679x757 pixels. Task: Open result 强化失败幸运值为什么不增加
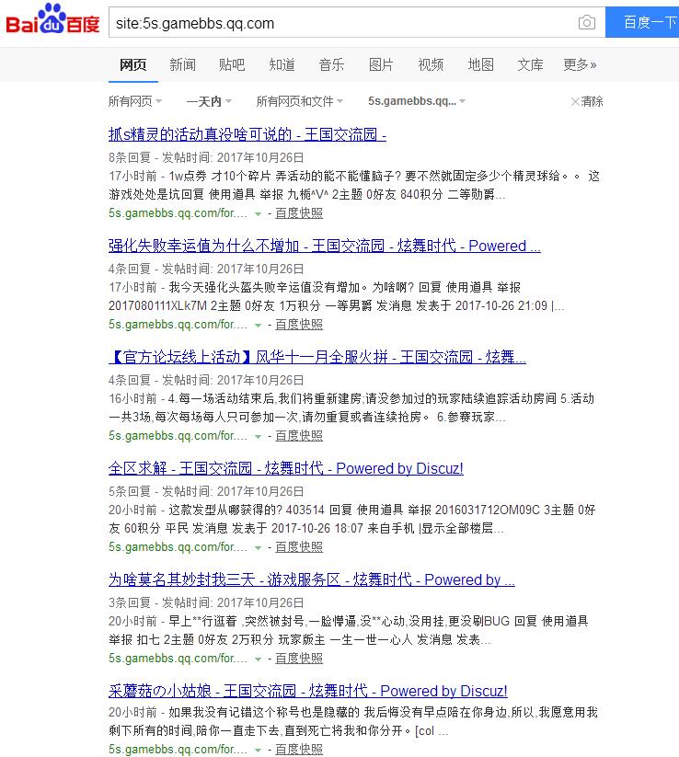click(325, 246)
